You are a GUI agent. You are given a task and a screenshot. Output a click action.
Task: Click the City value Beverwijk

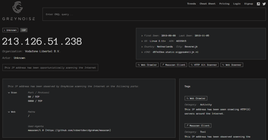(191, 47)
